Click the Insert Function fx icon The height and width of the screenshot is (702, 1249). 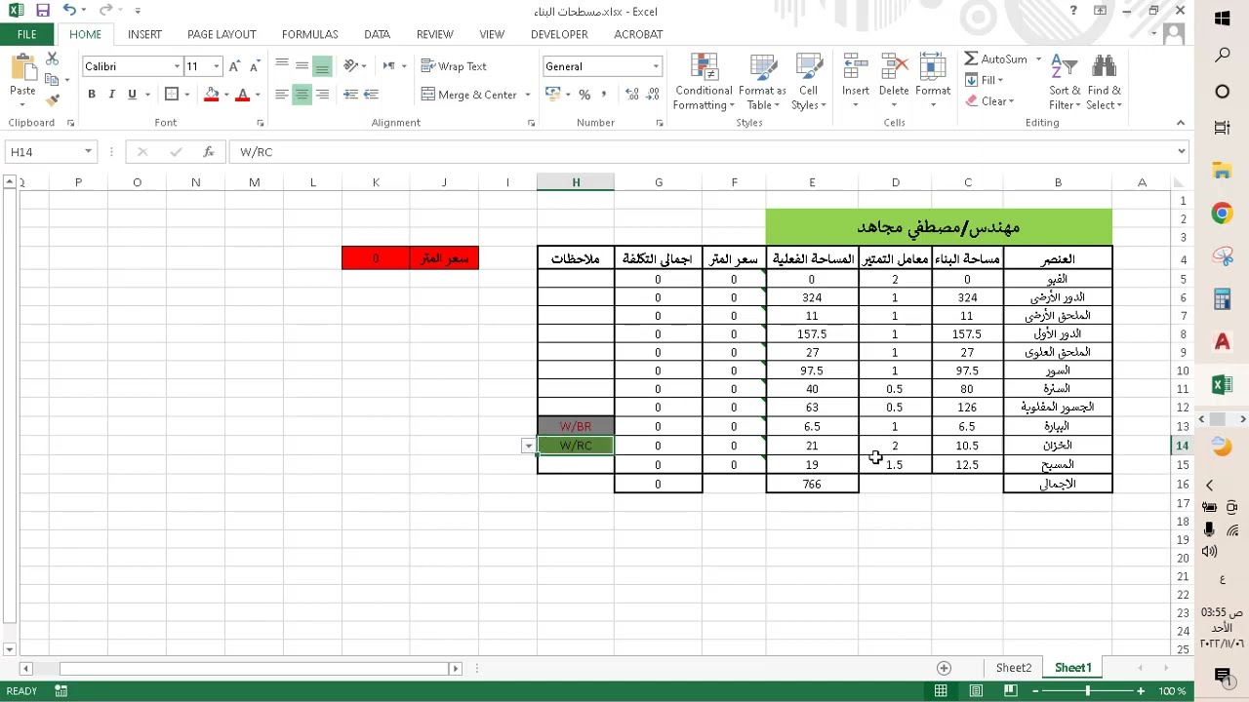click(x=209, y=152)
